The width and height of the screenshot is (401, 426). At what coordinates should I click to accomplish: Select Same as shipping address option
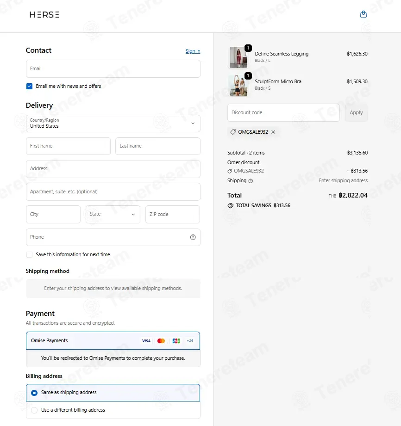coord(34,393)
